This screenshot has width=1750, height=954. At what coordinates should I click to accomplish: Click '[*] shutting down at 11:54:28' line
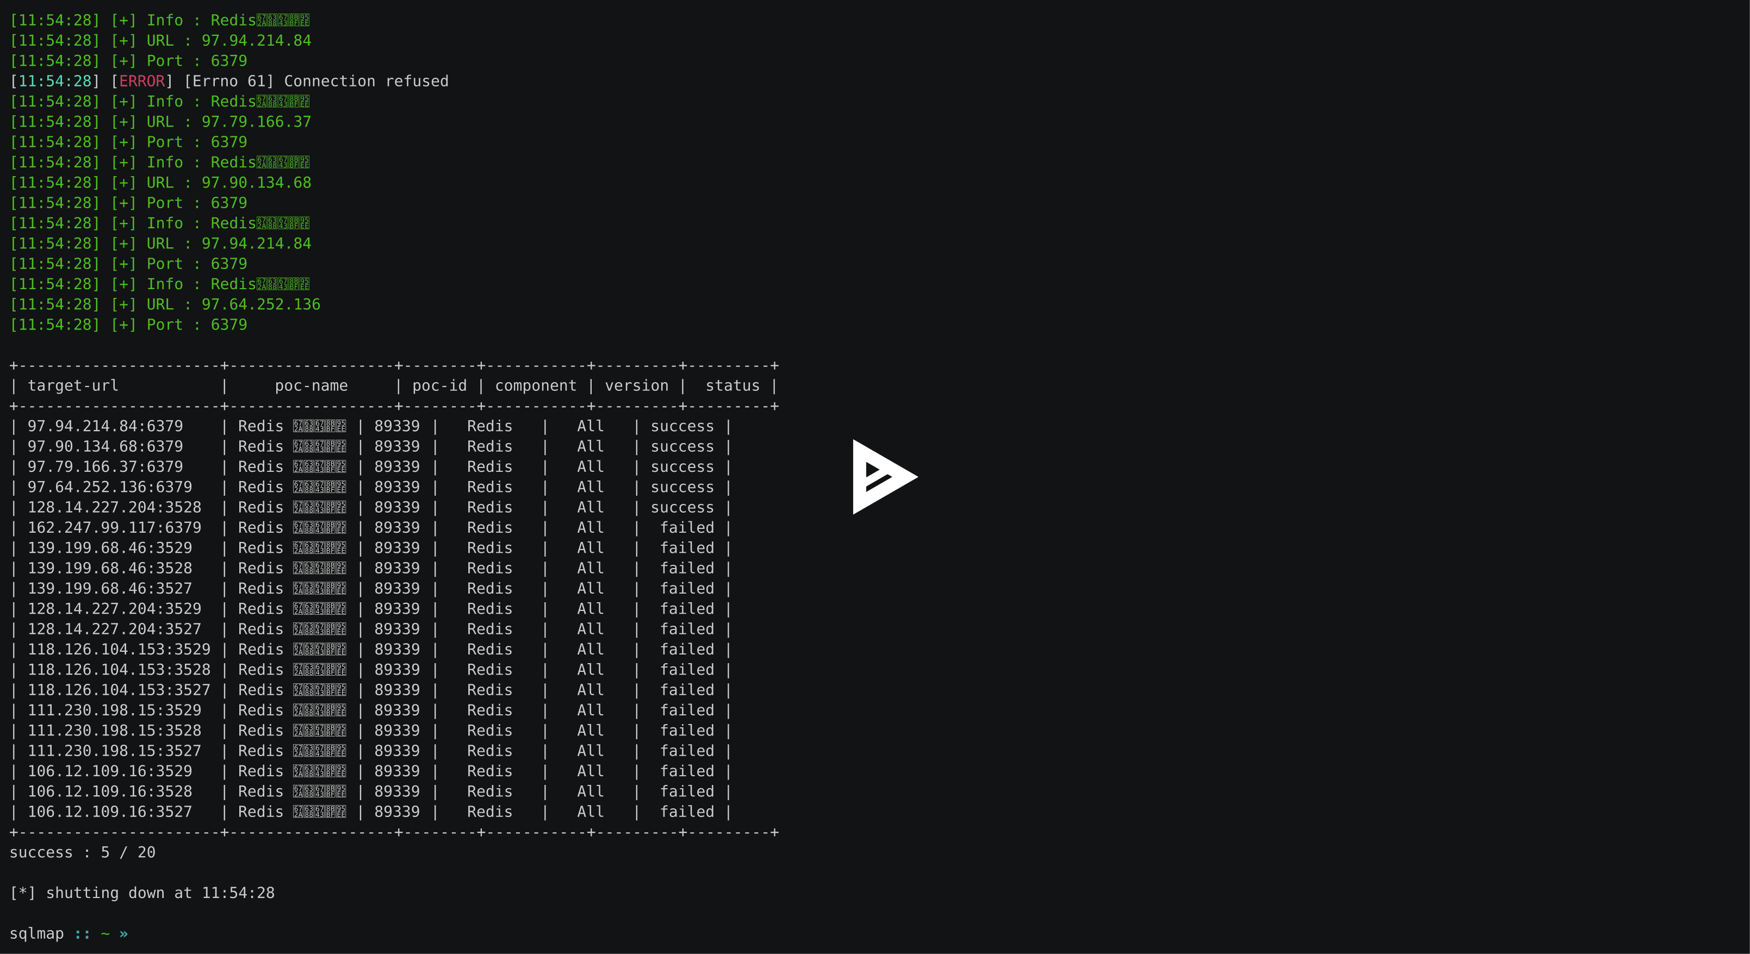(x=142, y=894)
